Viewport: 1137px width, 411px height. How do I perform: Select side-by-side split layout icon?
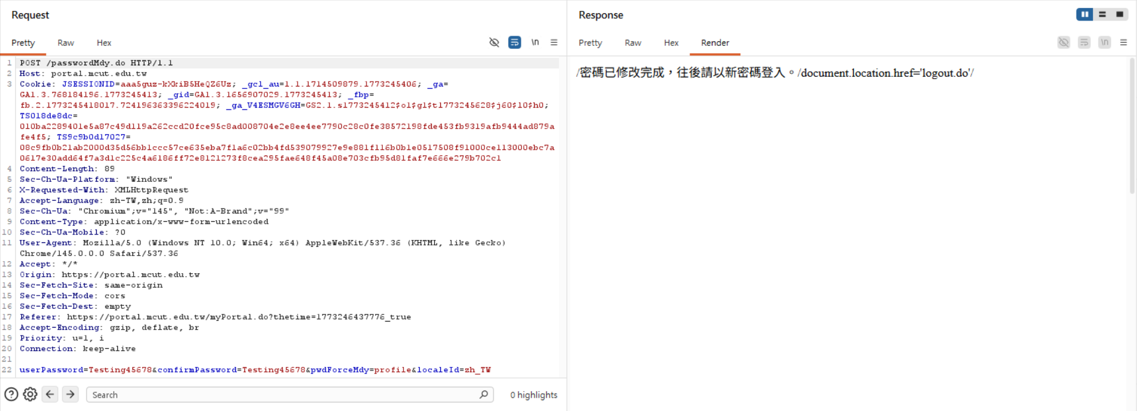pyautogui.click(x=1085, y=14)
